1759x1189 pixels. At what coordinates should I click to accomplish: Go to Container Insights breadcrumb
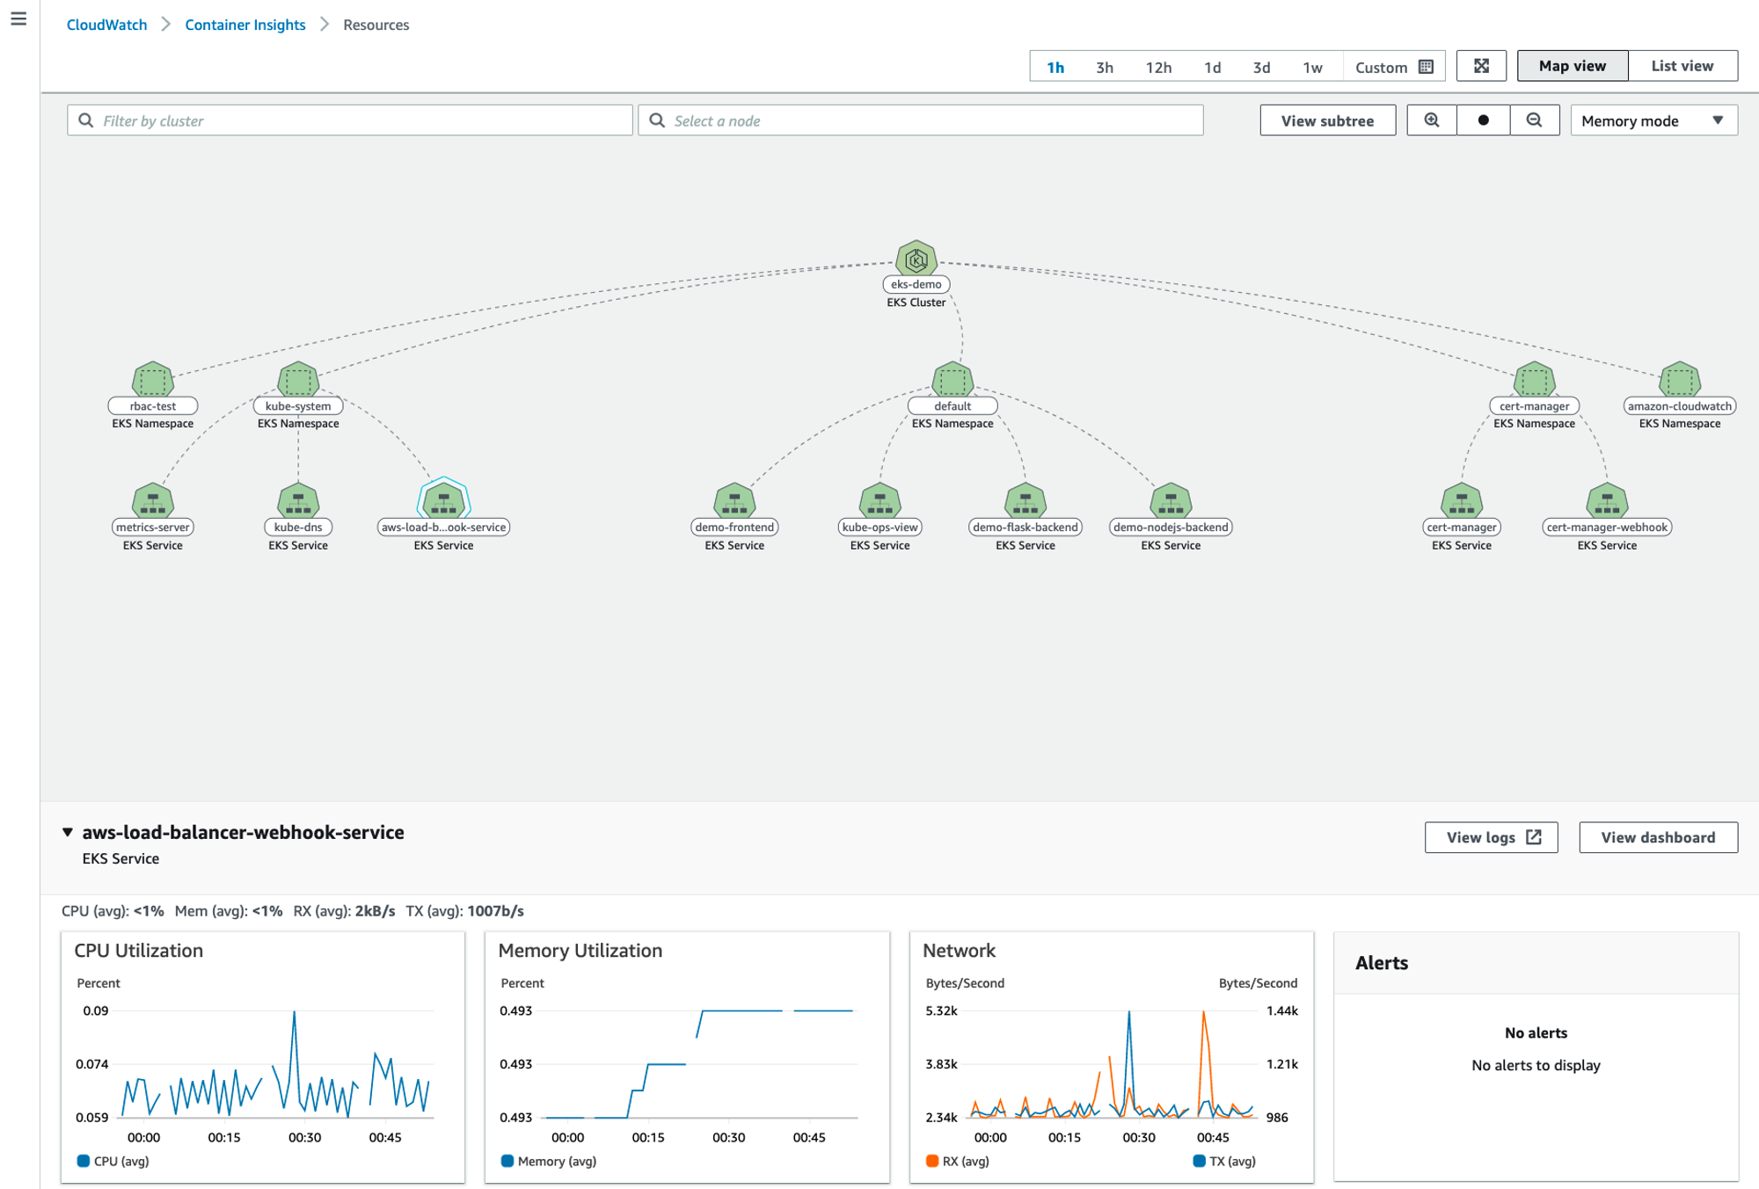coord(245,25)
